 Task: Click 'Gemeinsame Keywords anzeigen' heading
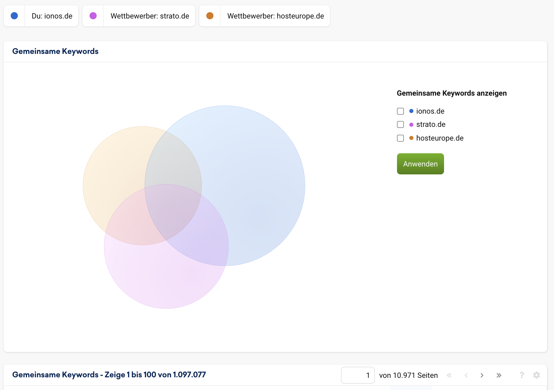[452, 93]
